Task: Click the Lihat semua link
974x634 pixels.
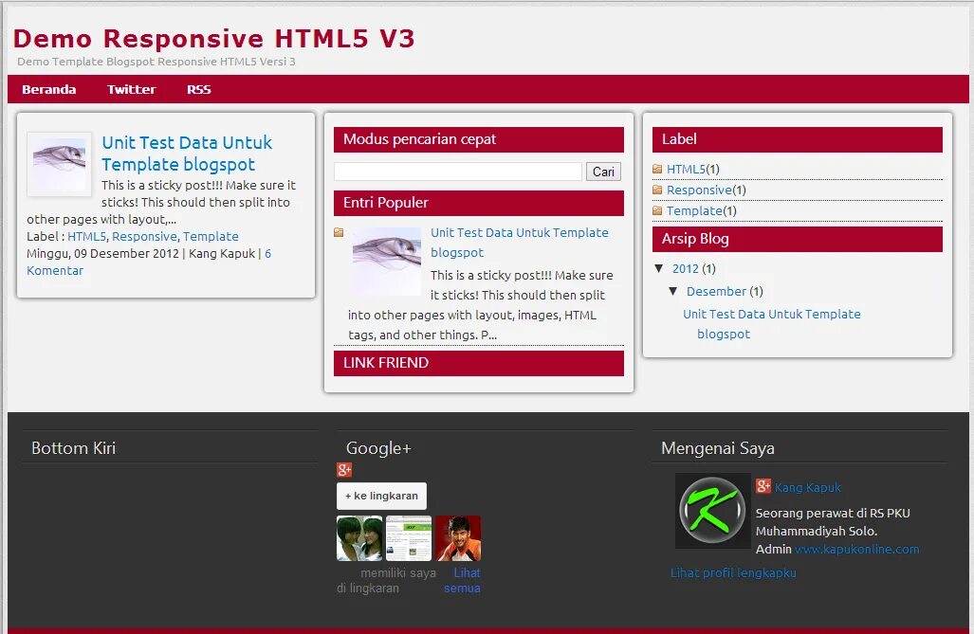Action: (x=463, y=581)
